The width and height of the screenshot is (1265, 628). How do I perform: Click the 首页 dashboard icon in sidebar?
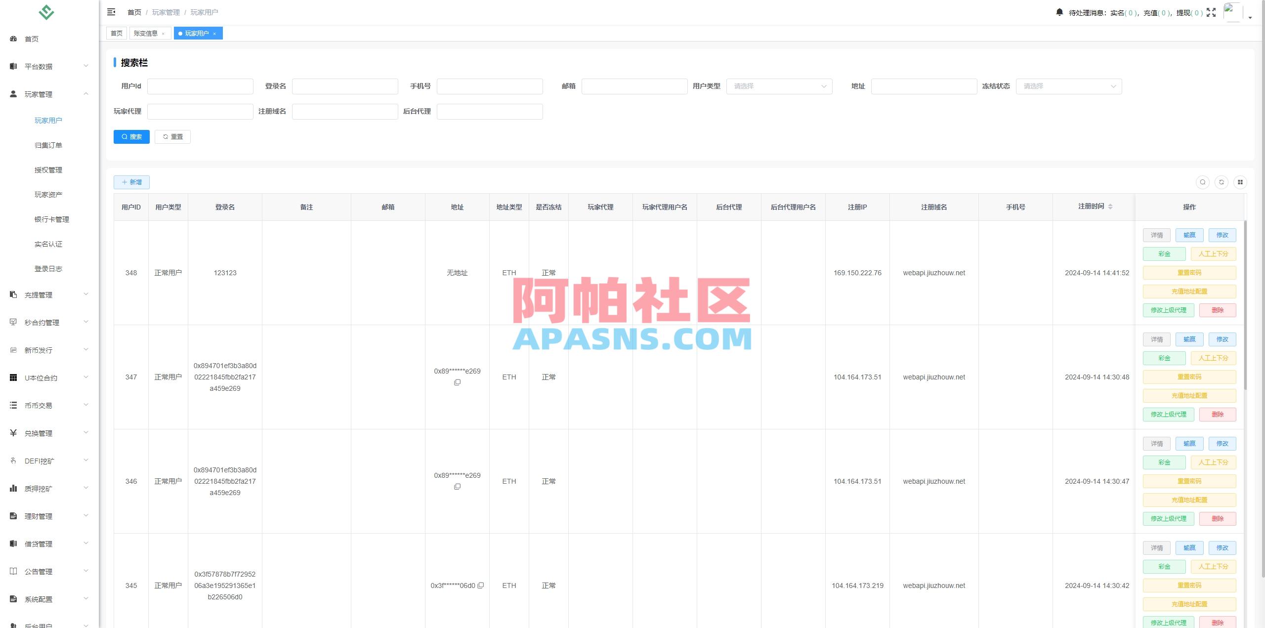tap(13, 39)
